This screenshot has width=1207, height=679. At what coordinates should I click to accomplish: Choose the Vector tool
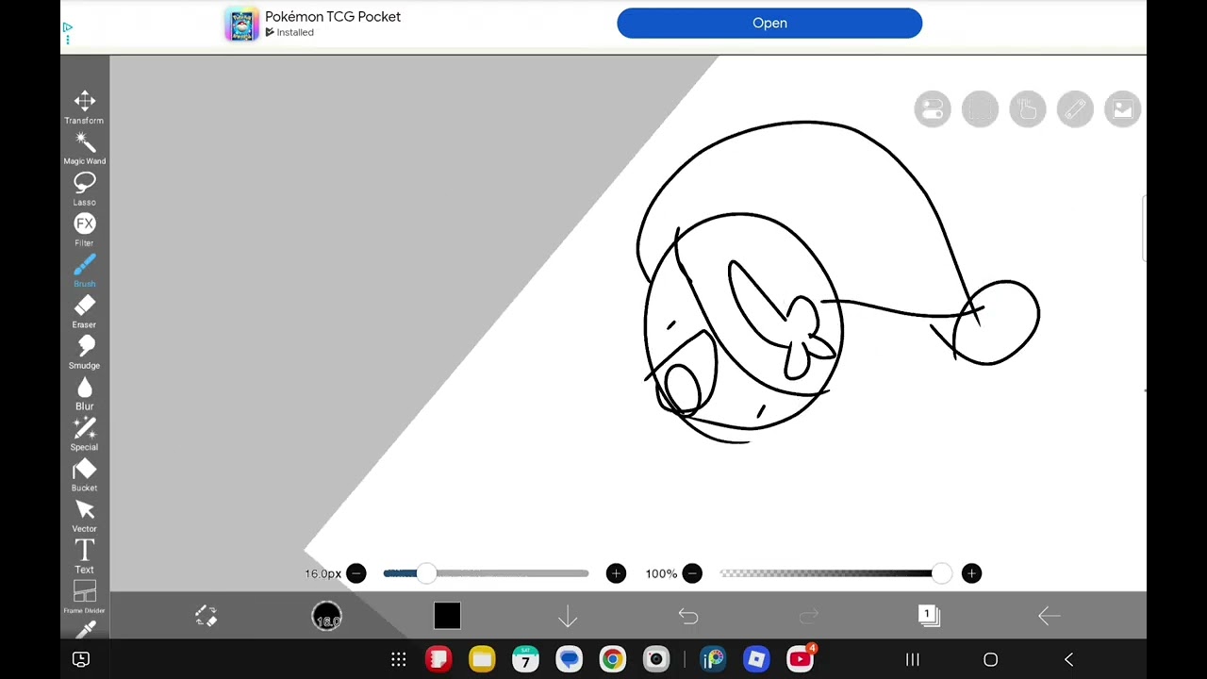[x=84, y=516]
